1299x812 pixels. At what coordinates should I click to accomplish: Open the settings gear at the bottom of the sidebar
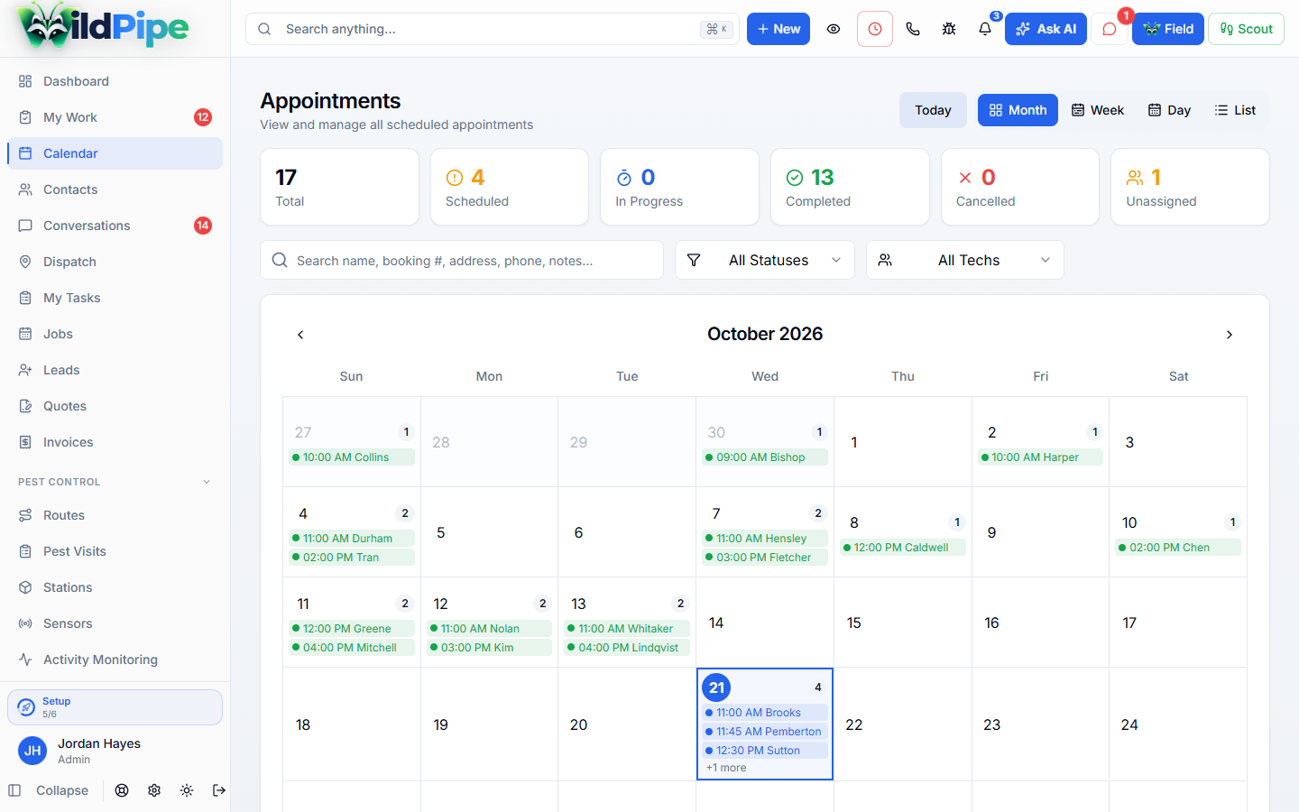pyautogui.click(x=154, y=790)
